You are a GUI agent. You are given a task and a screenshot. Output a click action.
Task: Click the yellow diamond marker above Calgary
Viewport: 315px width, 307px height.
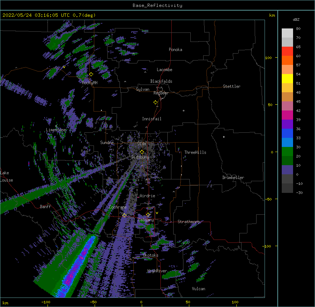148,215
